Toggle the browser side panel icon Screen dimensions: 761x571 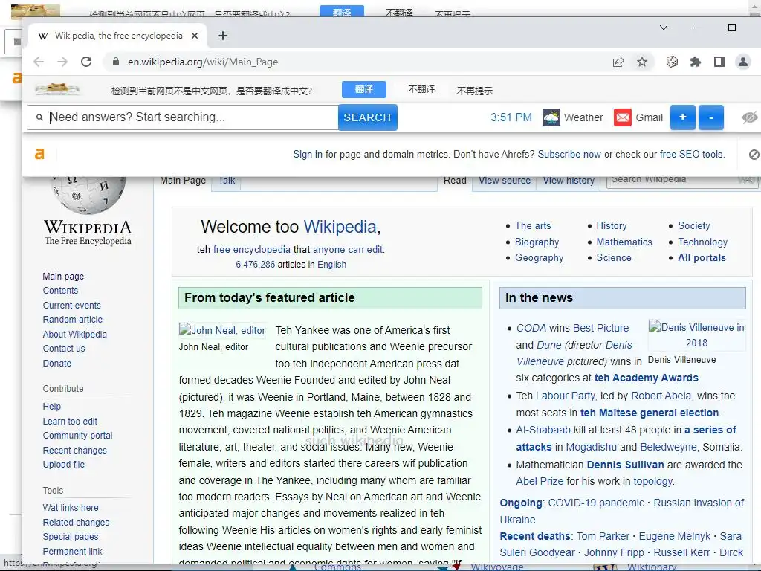coord(719,62)
